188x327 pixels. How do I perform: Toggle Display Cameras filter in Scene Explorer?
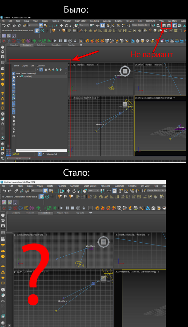tap(14, 84)
